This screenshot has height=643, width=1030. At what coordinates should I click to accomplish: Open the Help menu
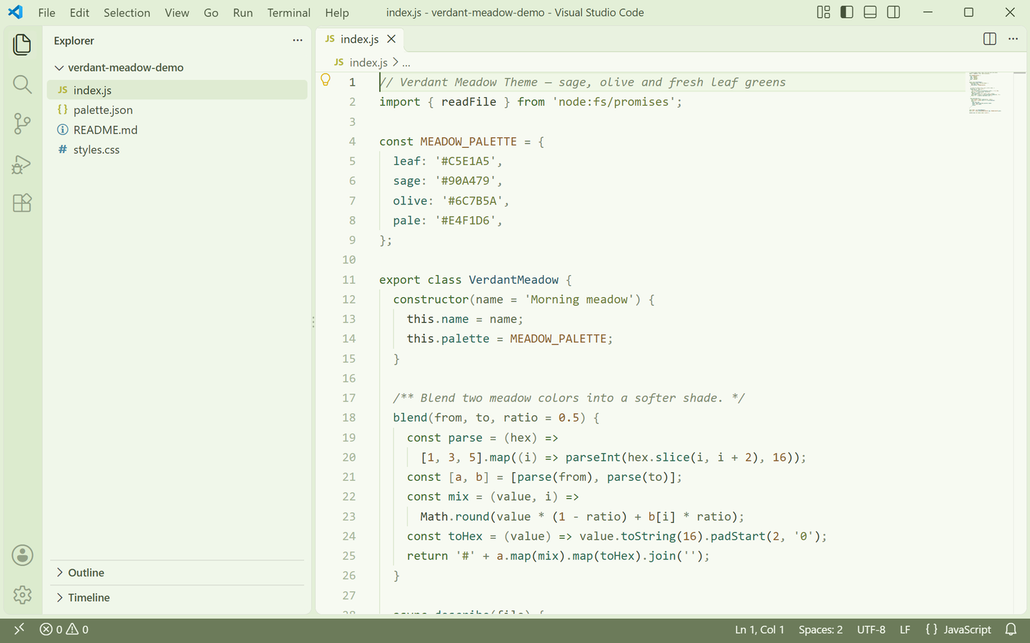click(x=337, y=13)
